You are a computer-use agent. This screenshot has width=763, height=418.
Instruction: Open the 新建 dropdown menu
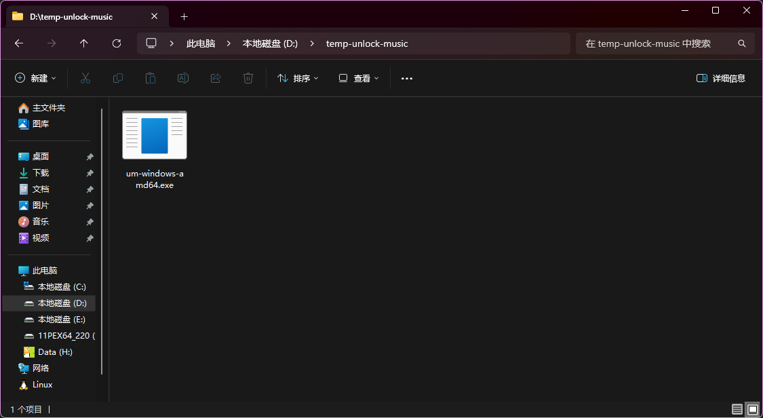tap(36, 78)
